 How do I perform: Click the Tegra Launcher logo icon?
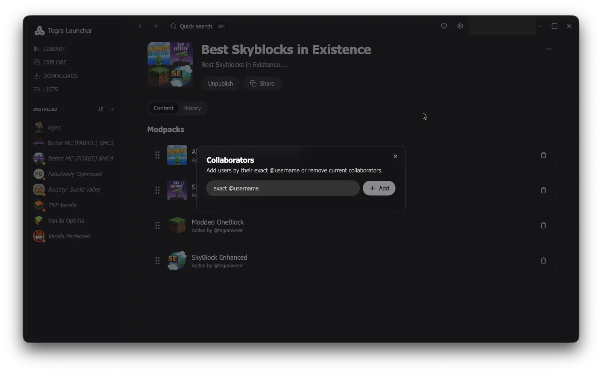tap(39, 31)
